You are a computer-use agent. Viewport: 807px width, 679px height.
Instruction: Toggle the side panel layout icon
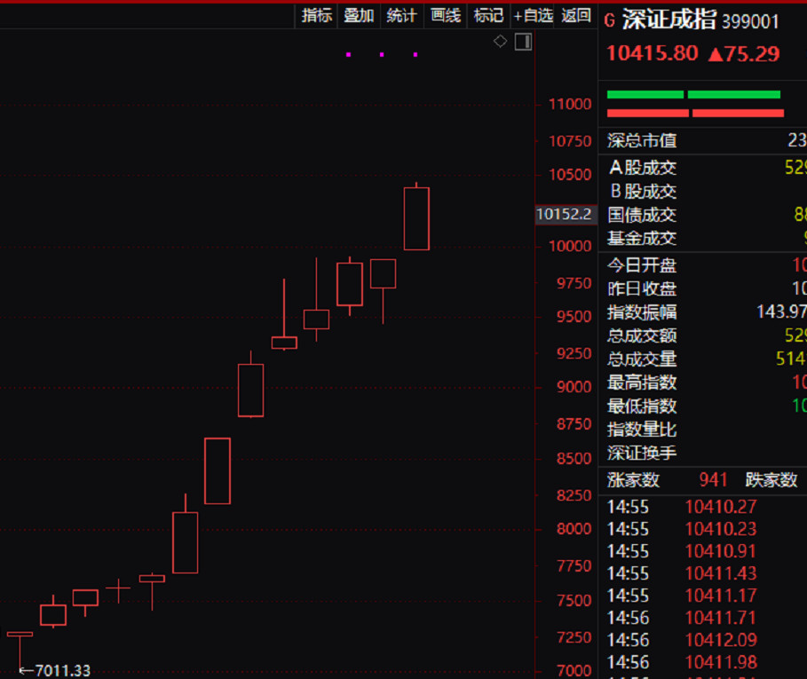523,42
